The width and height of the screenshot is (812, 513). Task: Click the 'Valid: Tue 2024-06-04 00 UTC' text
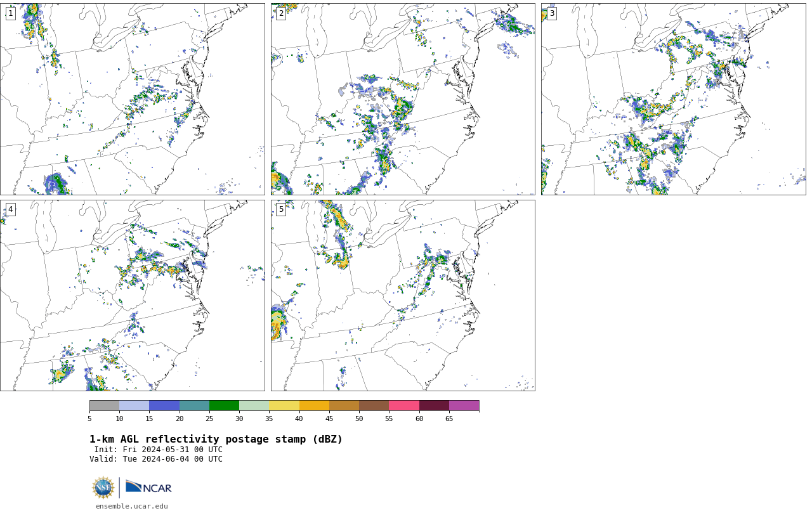(156, 459)
